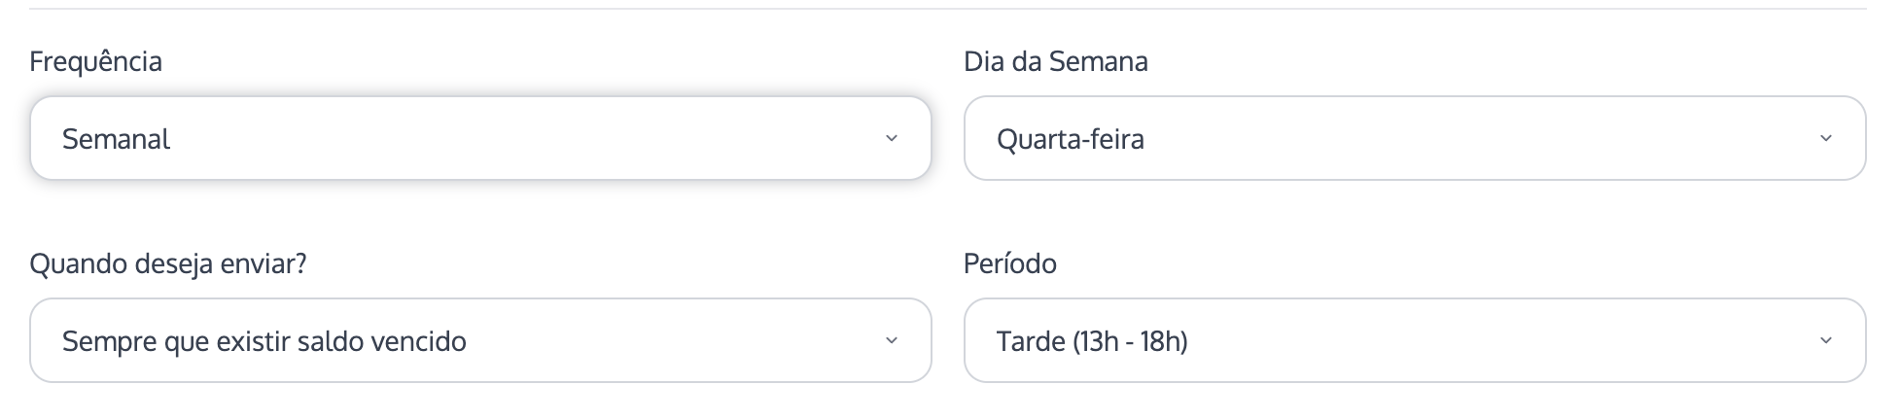Click the Frequência field label
The height and width of the screenshot is (420, 1900).
click(95, 61)
